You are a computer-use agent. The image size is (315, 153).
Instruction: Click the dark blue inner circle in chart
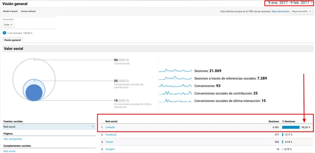(34, 93)
